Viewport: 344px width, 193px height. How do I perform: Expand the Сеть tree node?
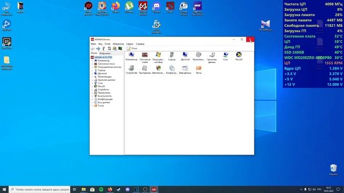point(92,83)
